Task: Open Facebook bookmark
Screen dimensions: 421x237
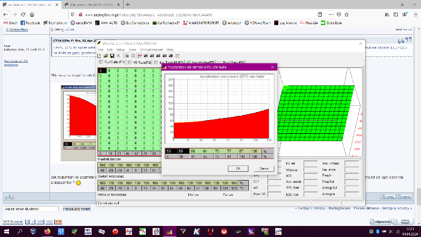Action: coord(31,23)
